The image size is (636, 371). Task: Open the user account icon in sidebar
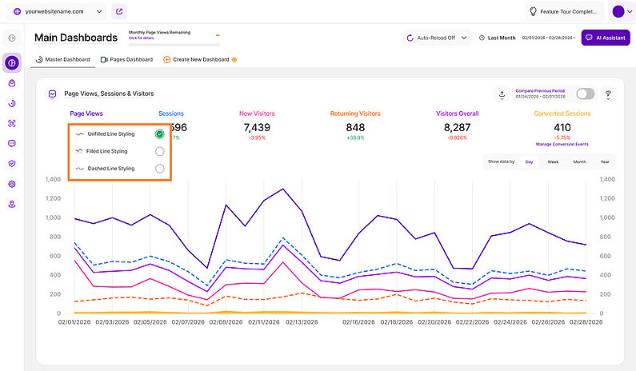click(x=12, y=204)
